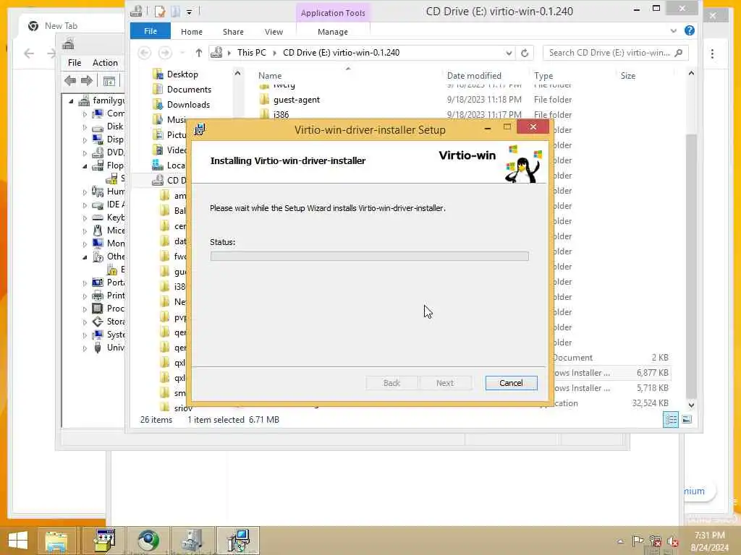The width and height of the screenshot is (741, 555).
Task: Open the File menu in Device Manager
Action: [x=75, y=62]
